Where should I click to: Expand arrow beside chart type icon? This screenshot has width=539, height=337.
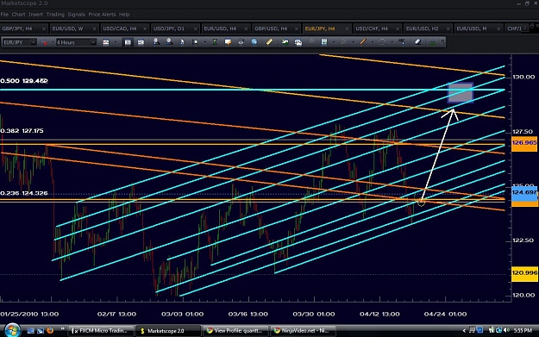point(53,42)
